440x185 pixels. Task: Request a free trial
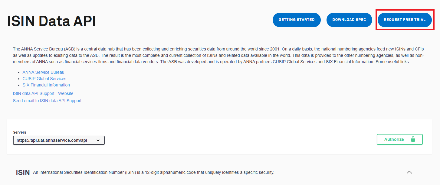(405, 20)
